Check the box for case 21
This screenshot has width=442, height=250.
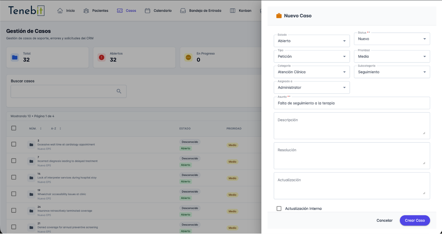(14, 227)
